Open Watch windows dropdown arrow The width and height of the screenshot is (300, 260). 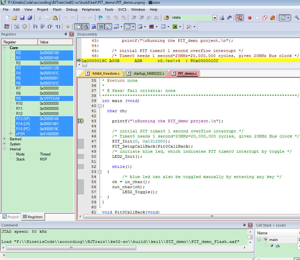tap(122, 27)
